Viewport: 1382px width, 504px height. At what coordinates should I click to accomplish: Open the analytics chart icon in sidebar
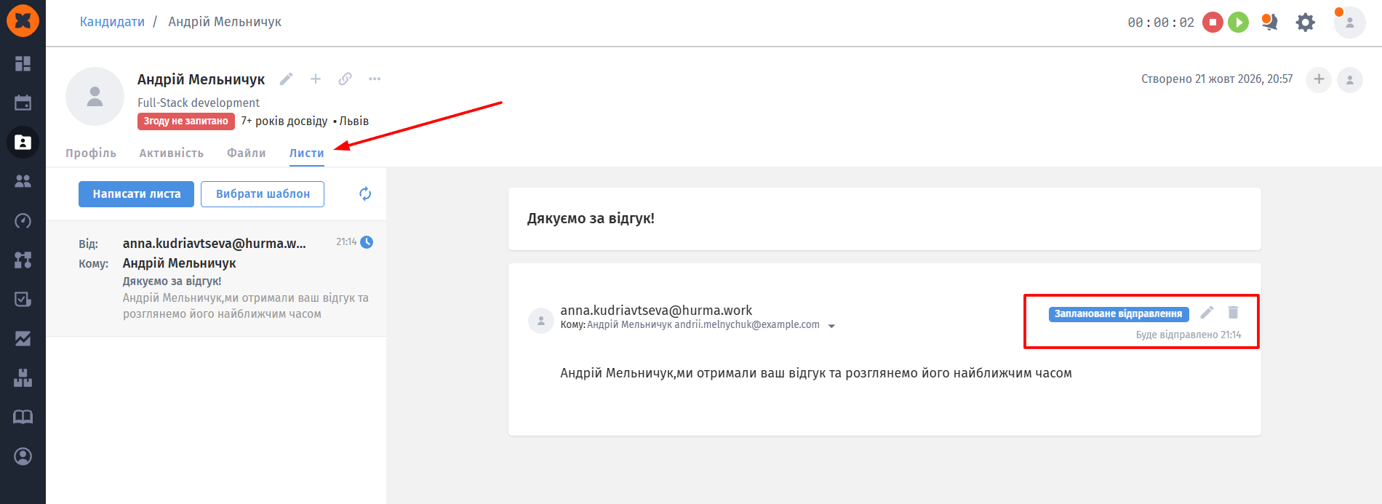(23, 338)
